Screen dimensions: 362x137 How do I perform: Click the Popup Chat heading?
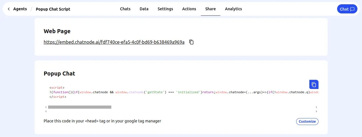(59, 74)
